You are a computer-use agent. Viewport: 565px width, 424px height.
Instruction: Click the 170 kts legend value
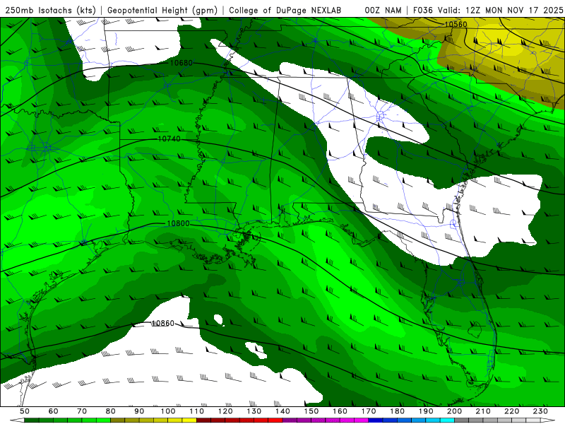pos(368,411)
